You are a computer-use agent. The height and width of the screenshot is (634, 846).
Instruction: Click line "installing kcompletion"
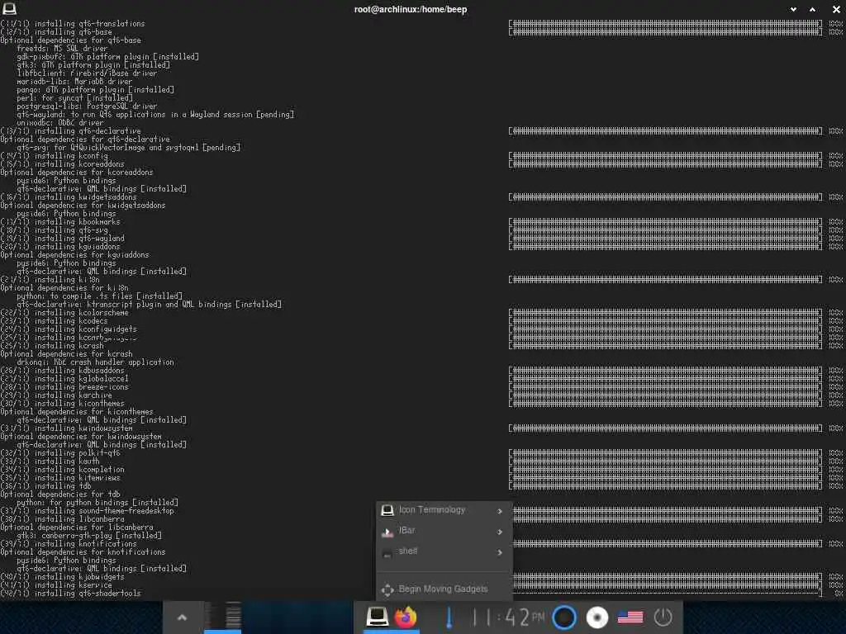[62, 470]
